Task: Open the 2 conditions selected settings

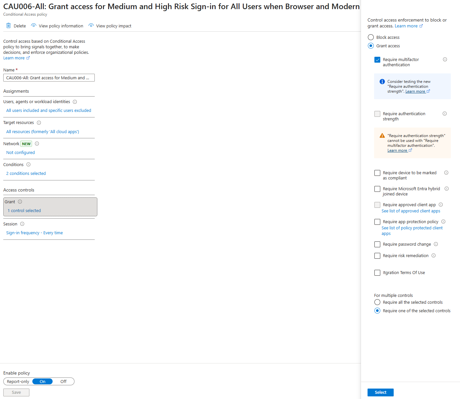Action: pos(26,174)
